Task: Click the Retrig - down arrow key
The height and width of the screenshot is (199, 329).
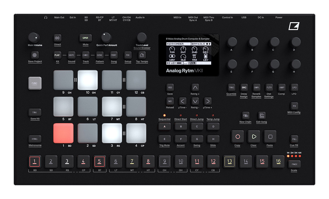Action: coord(195,101)
